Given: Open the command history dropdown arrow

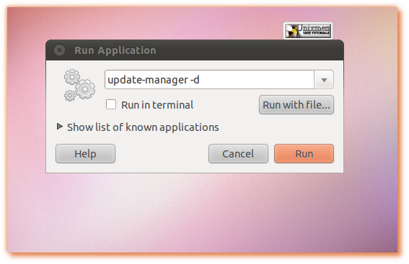Looking at the screenshot, I should pos(324,80).
